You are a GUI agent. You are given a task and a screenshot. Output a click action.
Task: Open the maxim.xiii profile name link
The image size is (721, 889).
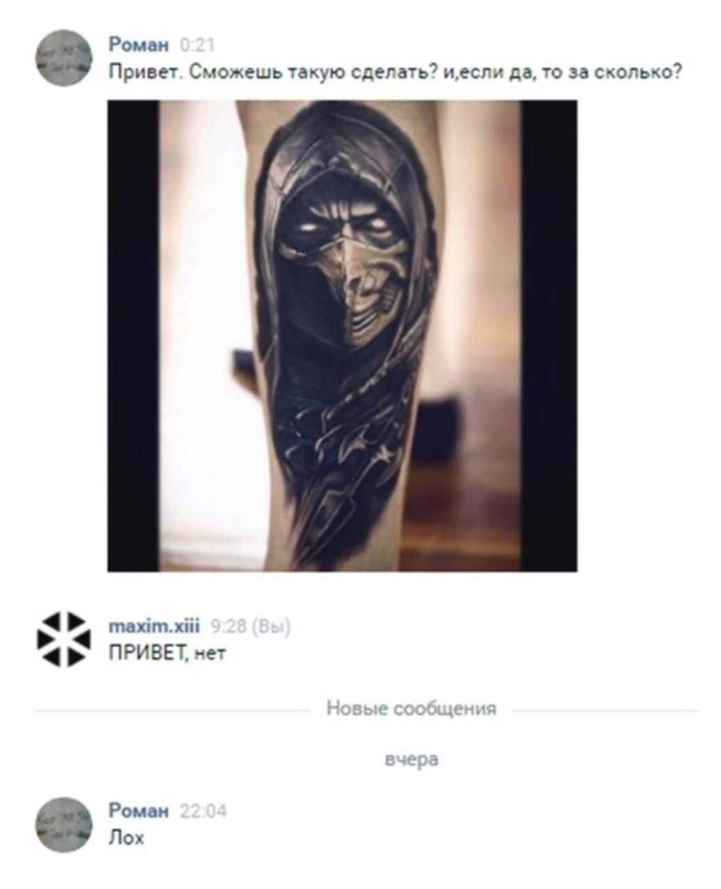[x=154, y=627]
